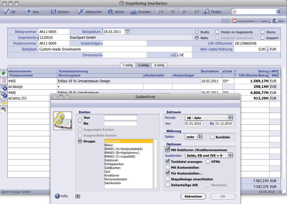This screenshot has height=204, width=287.
Task: Enable Posten im Gegenkonto checkbox
Action: 217,32
